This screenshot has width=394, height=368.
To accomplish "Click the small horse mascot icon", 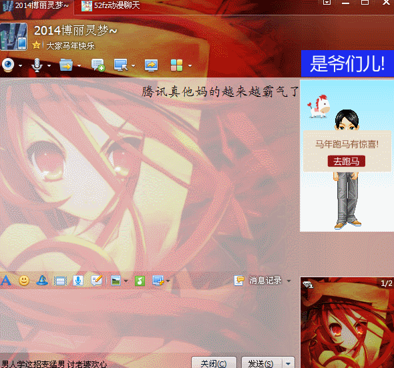I will [x=319, y=106].
